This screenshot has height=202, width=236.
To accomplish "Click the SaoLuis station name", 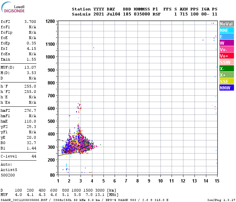I will pos(81,14).
